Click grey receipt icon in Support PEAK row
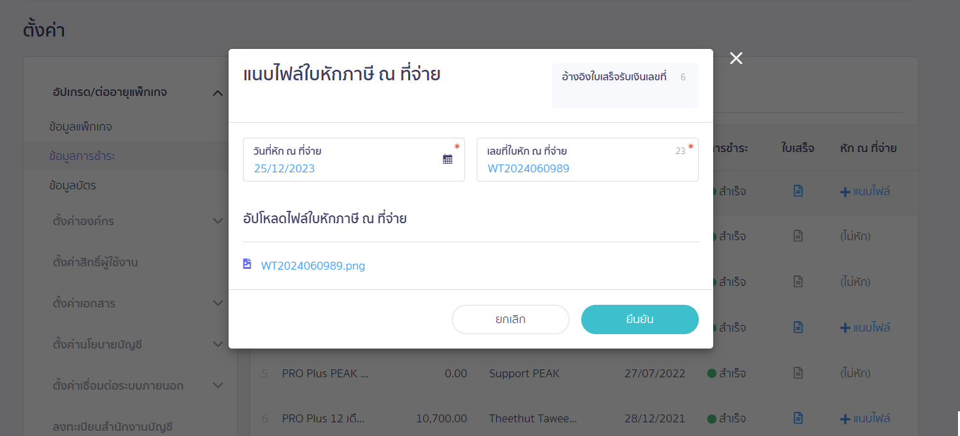960x436 pixels. click(x=797, y=373)
